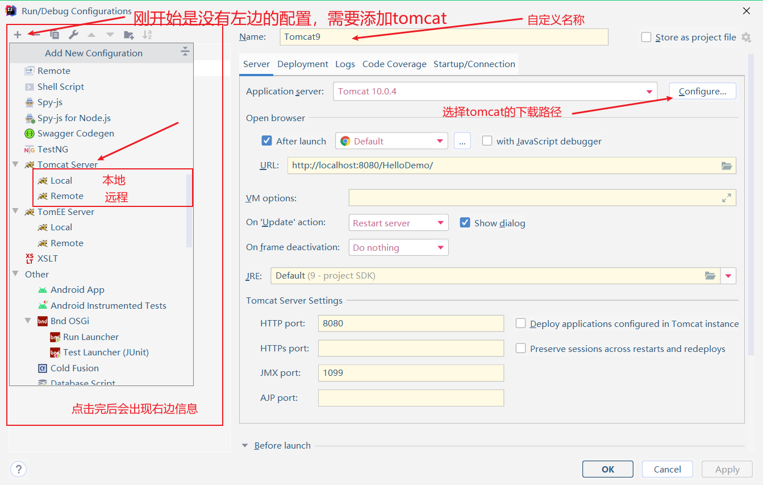Click the JMX port field showing 1099

tap(411, 373)
